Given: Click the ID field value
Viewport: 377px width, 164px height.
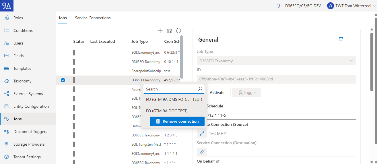Looking at the screenshot, I should (276, 79).
